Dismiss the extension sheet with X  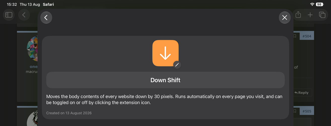coord(285,18)
